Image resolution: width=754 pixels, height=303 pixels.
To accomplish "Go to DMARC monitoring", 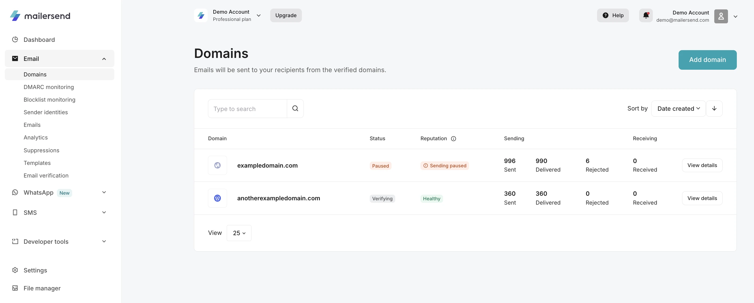I will click(x=49, y=87).
